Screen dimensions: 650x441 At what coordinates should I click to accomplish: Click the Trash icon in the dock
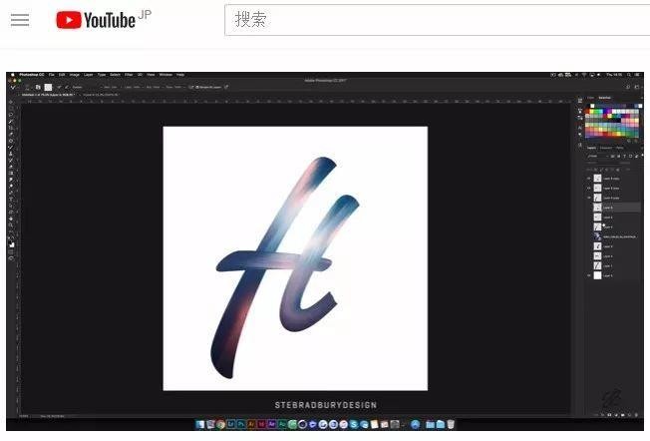(450, 424)
